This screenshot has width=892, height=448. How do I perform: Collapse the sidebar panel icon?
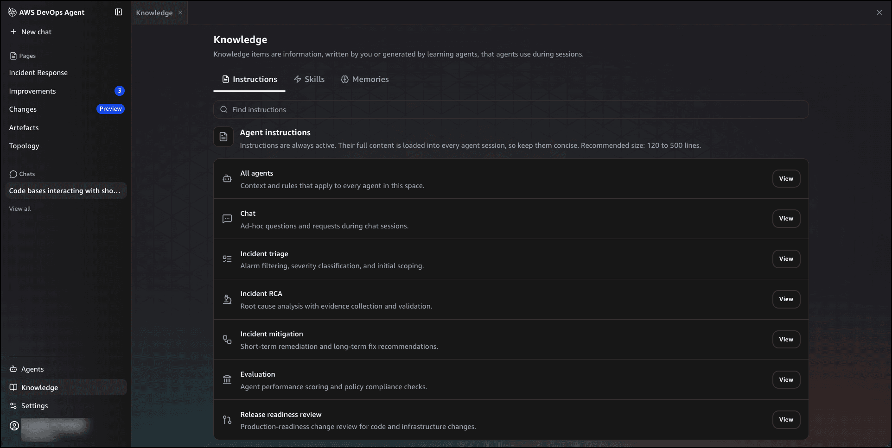tap(119, 12)
